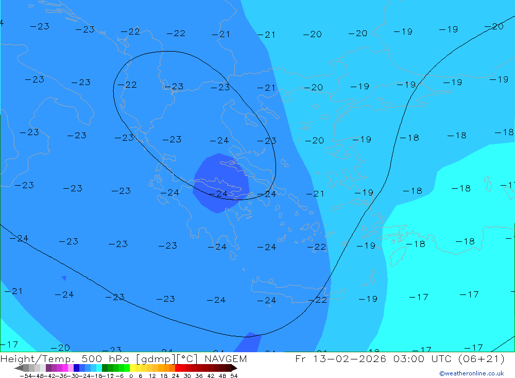Viewport: 515px width, 378px height.
Task: Click the '[gdmp]' unit label
Action: tap(156, 359)
